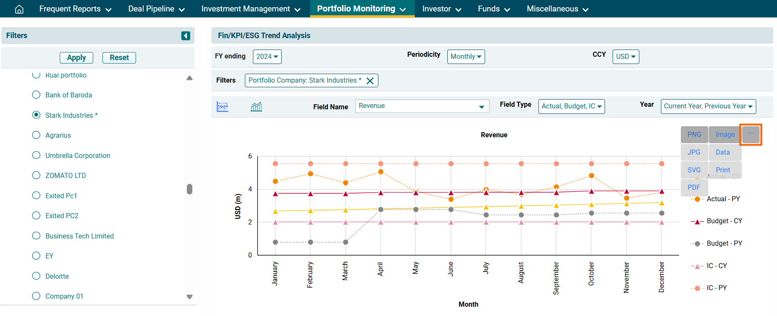This screenshot has height=316, width=777.
Task: Toggle Budget - CY legend series
Action: [x=724, y=221]
